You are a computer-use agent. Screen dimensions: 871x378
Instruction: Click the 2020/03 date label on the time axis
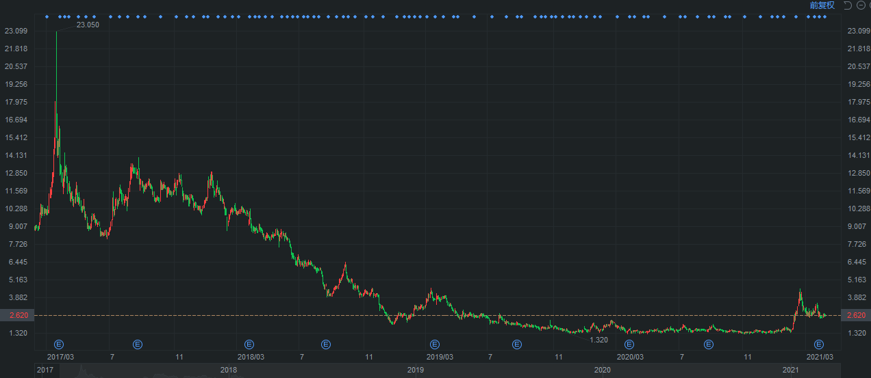(x=630, y=357)
